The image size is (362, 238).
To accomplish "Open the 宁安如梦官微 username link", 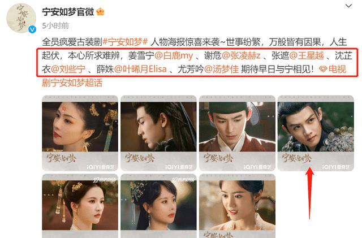I will (68, 12).
